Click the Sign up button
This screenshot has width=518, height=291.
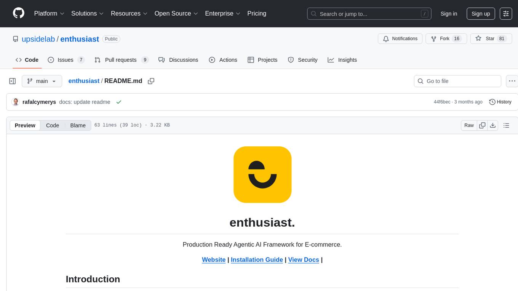481,14
